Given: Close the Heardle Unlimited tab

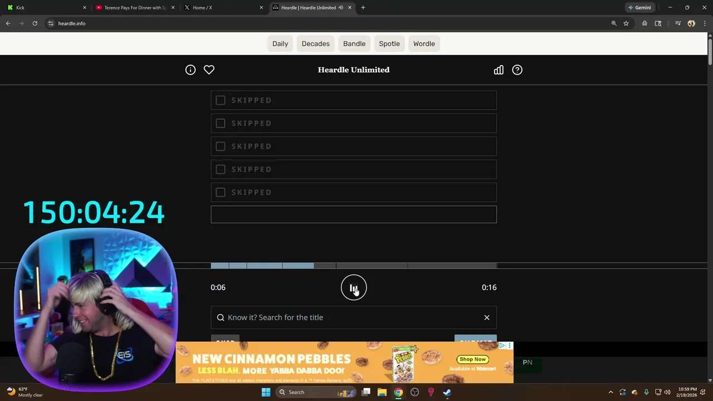Looking at the screenshot, I should point(350,8).
